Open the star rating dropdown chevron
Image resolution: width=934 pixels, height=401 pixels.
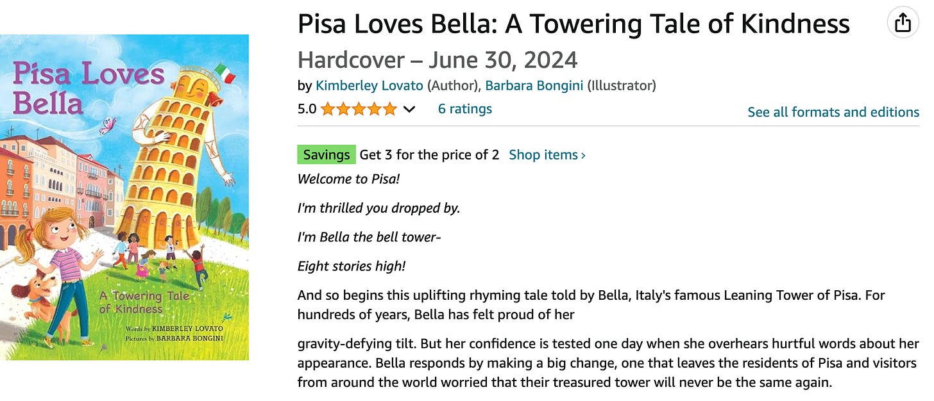point(409,110)
